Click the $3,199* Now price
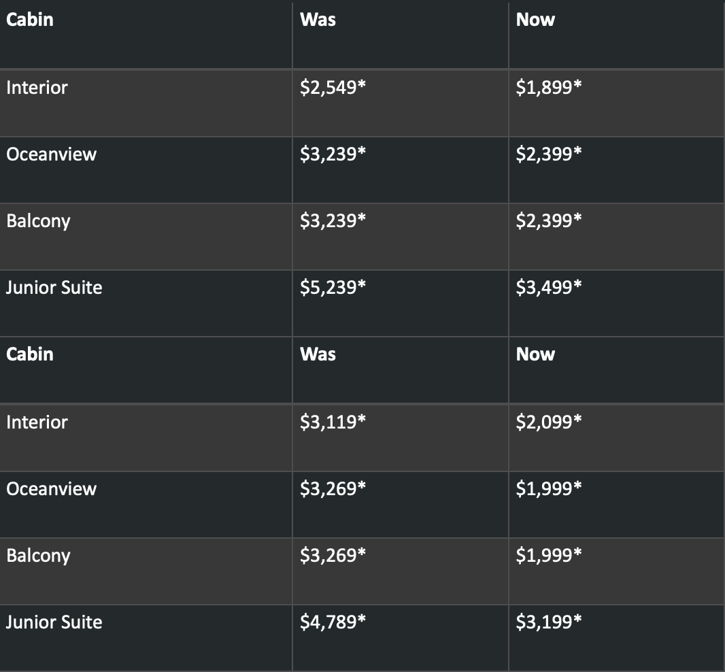 tap(548, 622)
